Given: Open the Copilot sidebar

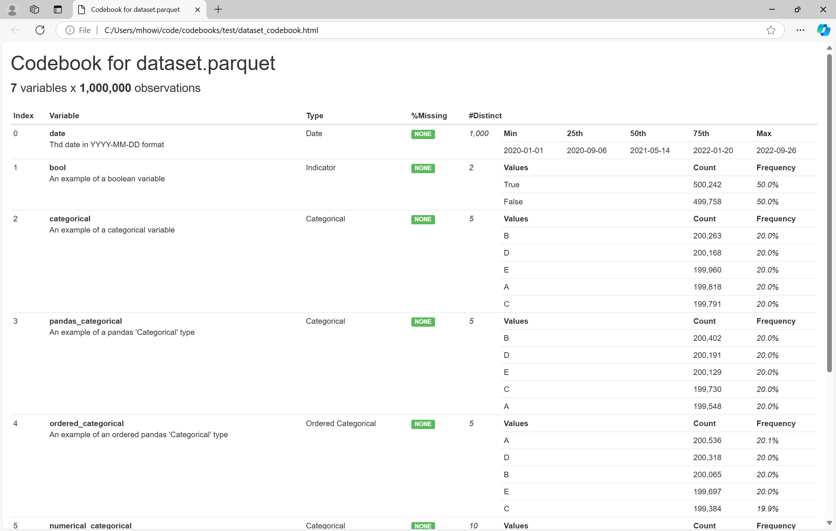Looking at the screenshot, I should click(823, 30).
